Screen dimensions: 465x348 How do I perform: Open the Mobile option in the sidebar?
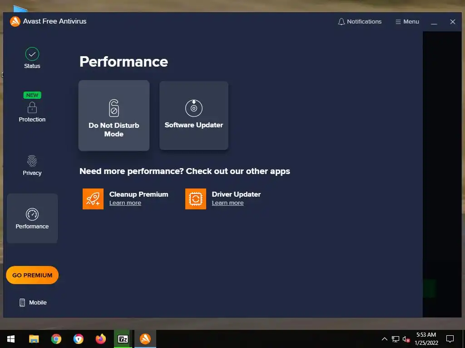click(x=33, y=302)
